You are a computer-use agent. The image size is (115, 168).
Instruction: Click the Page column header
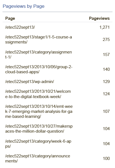tap(10, 18)
